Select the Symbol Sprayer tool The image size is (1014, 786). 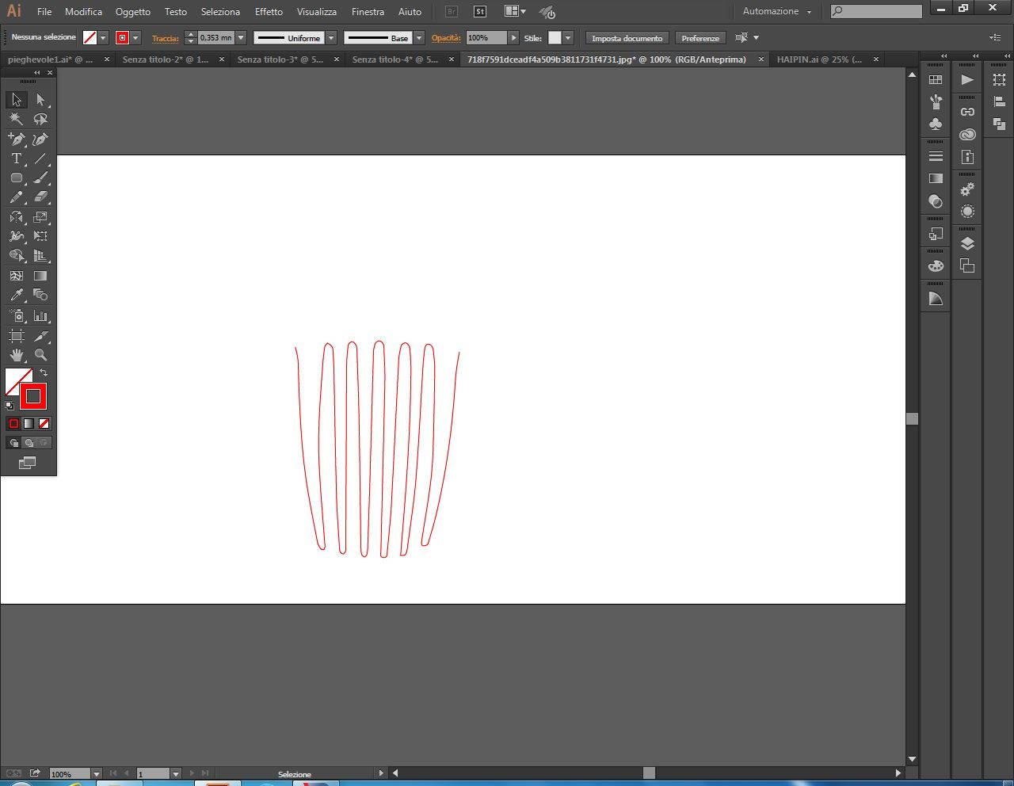(x=16, y=315)
